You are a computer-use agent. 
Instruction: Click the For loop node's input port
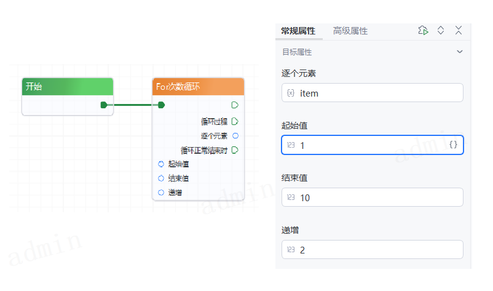point(161,105)
